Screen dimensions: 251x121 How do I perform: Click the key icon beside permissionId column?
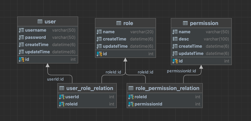(131, 104)
